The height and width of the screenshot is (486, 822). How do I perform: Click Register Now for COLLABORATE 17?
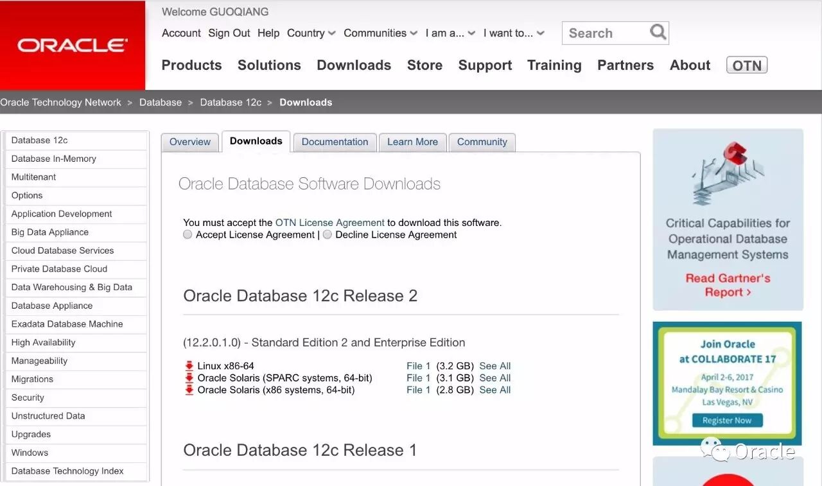(x=726, y=421)
